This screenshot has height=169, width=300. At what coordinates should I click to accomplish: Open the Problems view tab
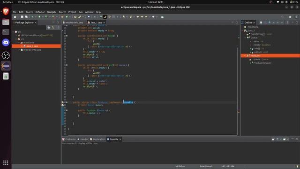point(69,139)
